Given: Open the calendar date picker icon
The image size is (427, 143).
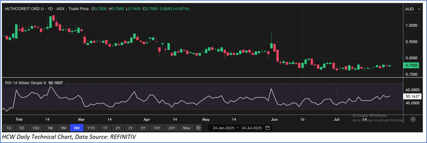Looking at the screenshot, I should (267, 128).
